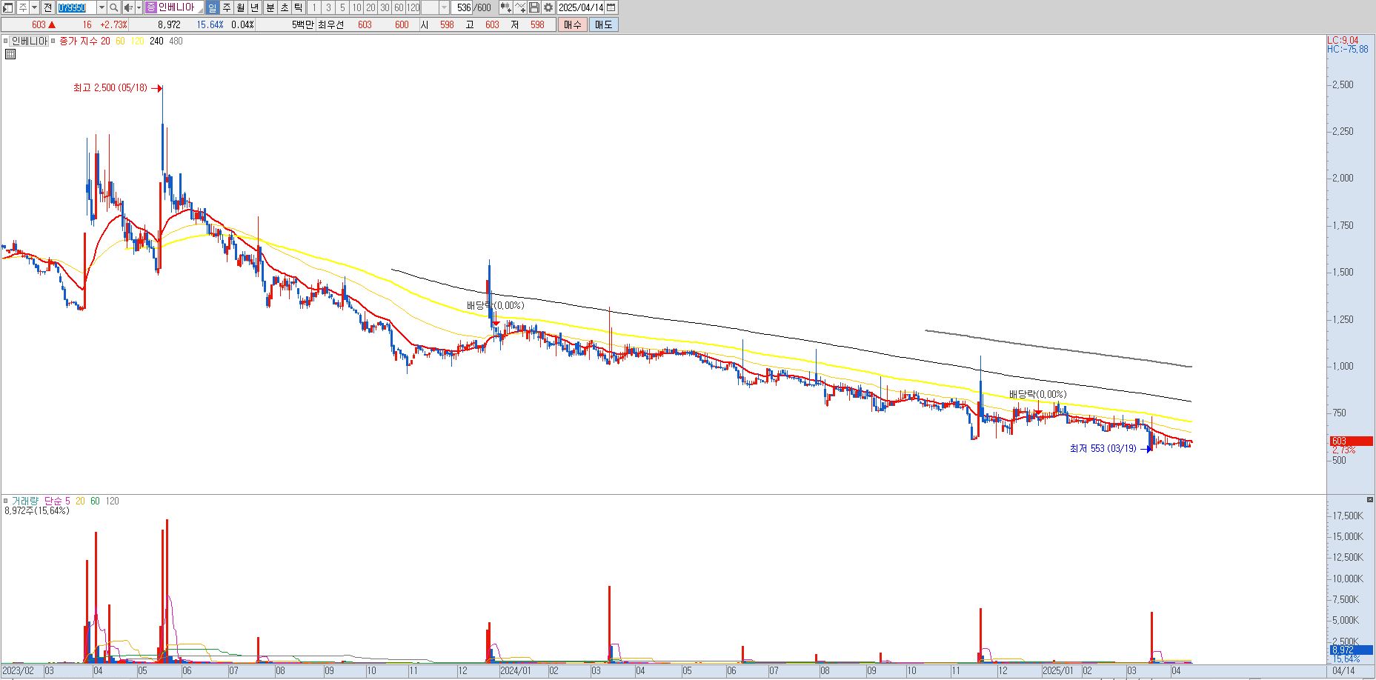Image resolution: width=1376 pixels, height=680 pixels.
Task: Select the 1 interval button
Action: pos(313,7)
